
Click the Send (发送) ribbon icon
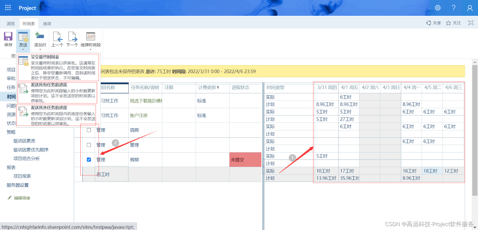pyautogui.click(x=23, y=36)
